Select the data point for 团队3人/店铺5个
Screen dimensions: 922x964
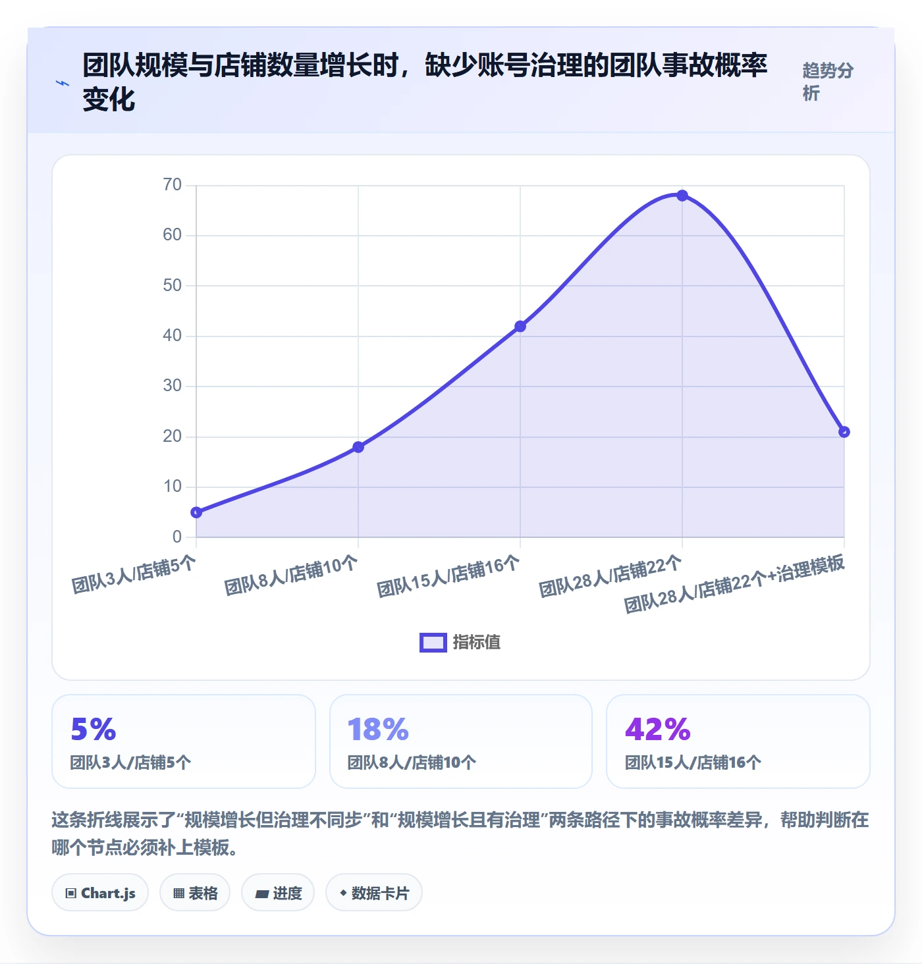tap(196, 512)
